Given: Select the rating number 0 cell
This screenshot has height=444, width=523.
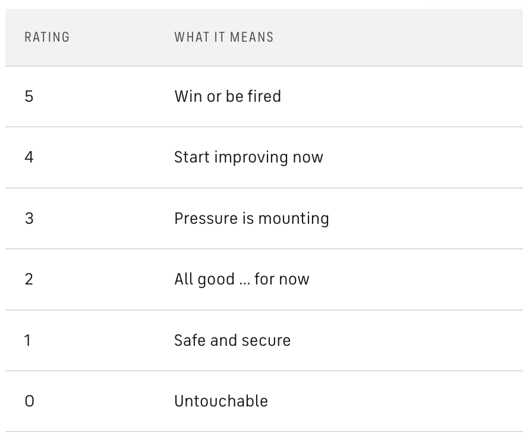Looking at the screenshot, I should 29,401.
